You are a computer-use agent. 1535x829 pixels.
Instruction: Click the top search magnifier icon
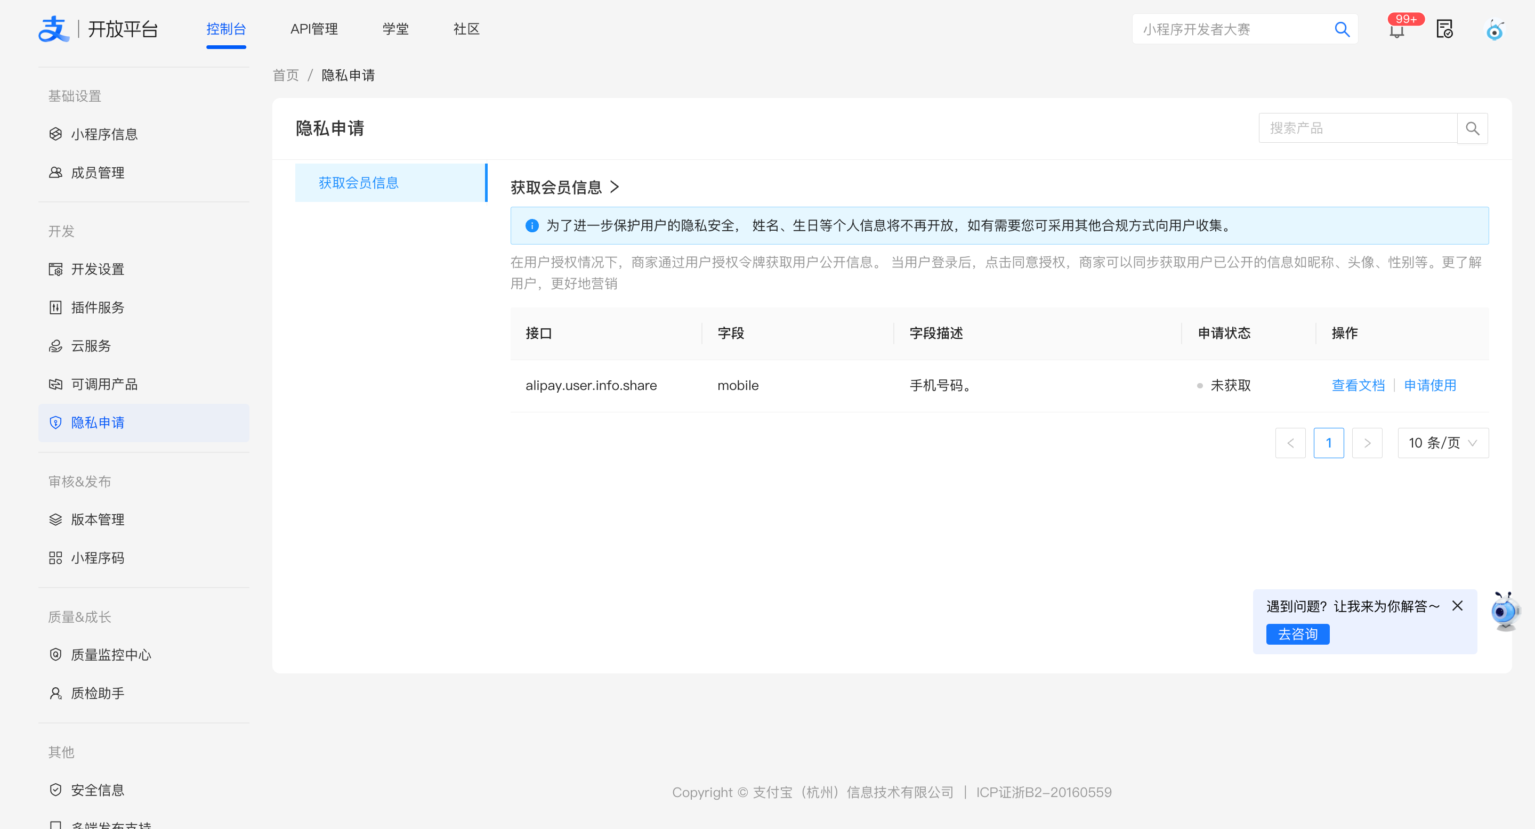coord(1342,29)
